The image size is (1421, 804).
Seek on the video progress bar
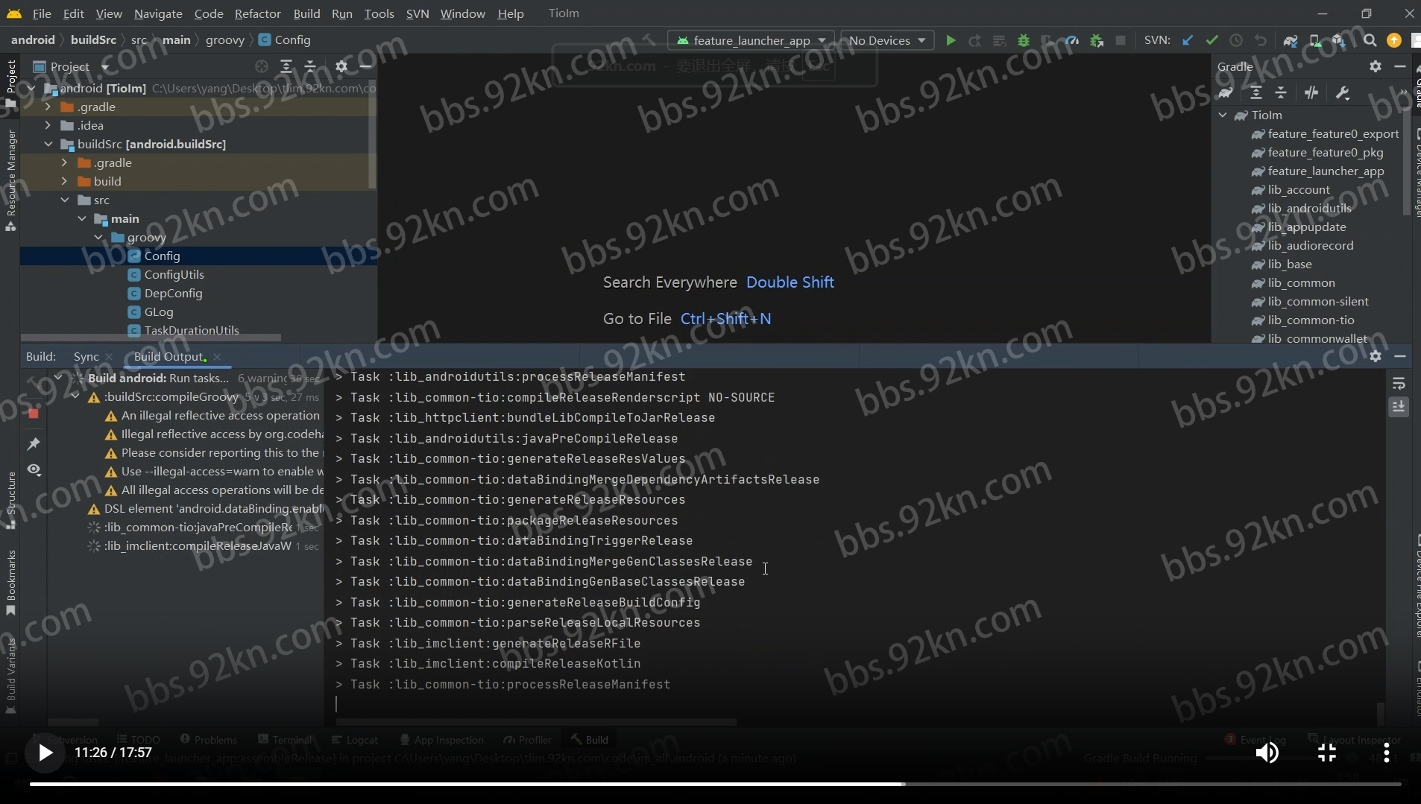pos(715,784)
